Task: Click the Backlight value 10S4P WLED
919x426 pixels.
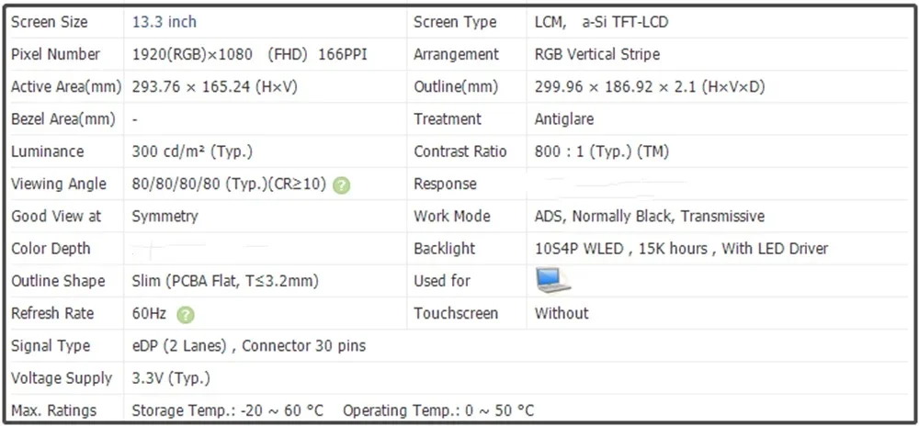Action: [x=579, y=249]
